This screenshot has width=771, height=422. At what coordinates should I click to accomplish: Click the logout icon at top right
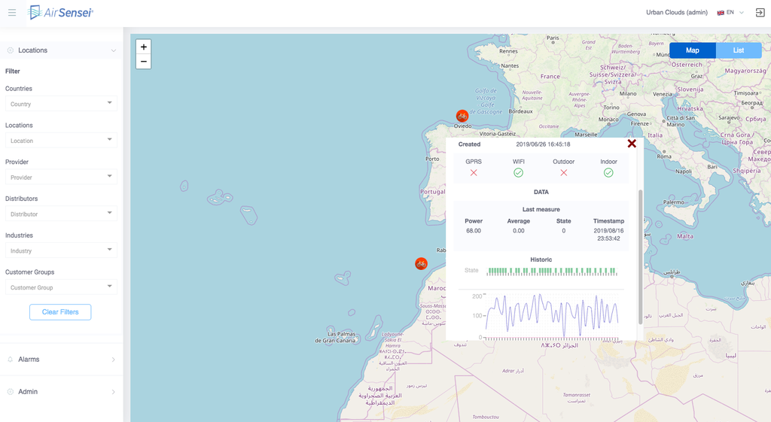760,13
